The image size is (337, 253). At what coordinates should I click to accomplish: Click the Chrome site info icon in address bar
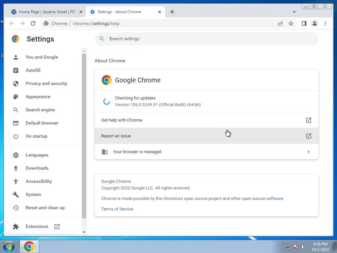click(x=46, y=23)
